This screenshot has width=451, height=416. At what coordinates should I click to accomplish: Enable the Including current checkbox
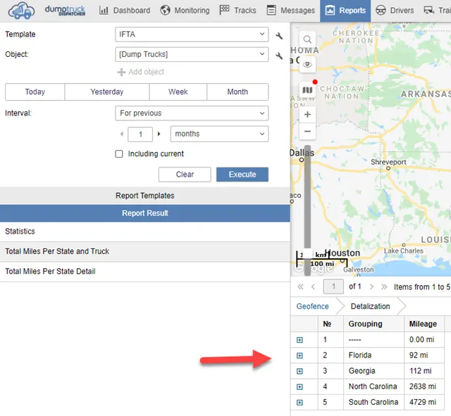tap(119, 154)
